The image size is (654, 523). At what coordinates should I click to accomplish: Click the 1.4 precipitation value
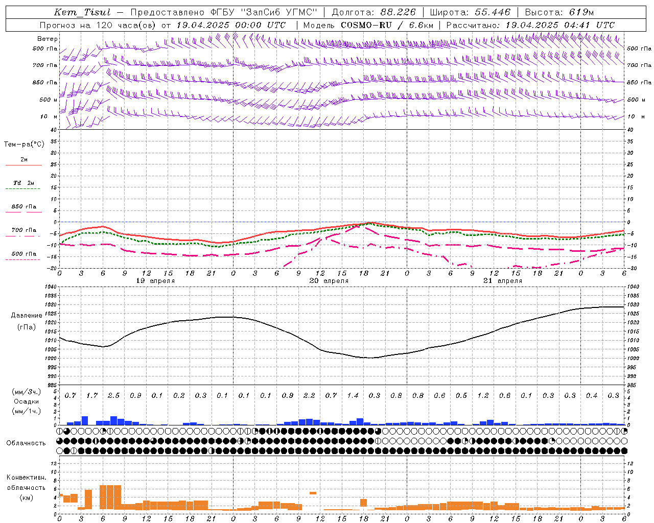(353, 395)
